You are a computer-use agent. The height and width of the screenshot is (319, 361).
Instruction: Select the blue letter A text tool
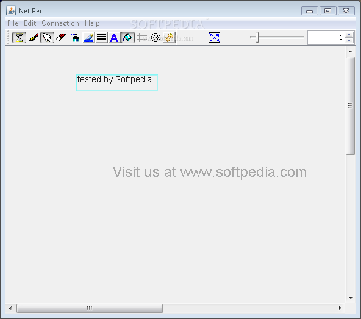coord(114,38)
